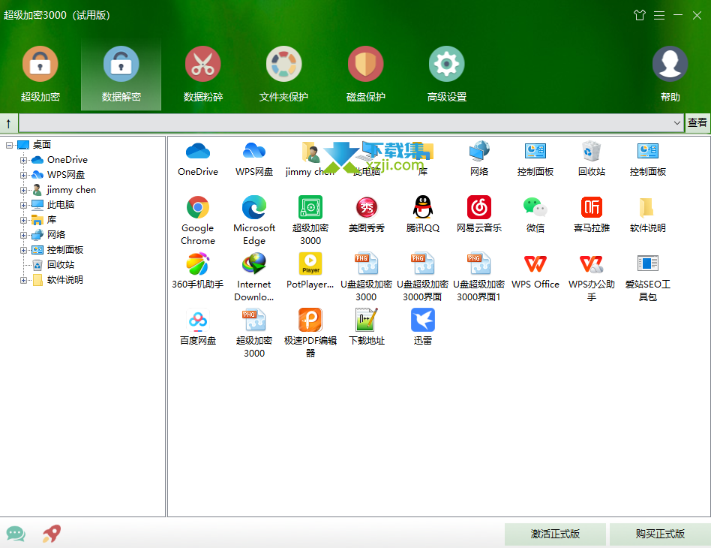Select 此电脑 in the folder tree

(61, 205)
